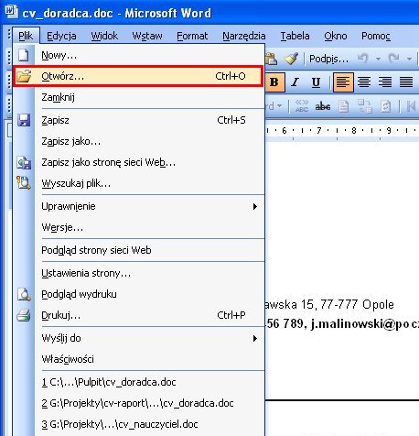Screen dimensions: 419x436
Task: Toggle Italic formatting
Action: (x=295, y=82)
